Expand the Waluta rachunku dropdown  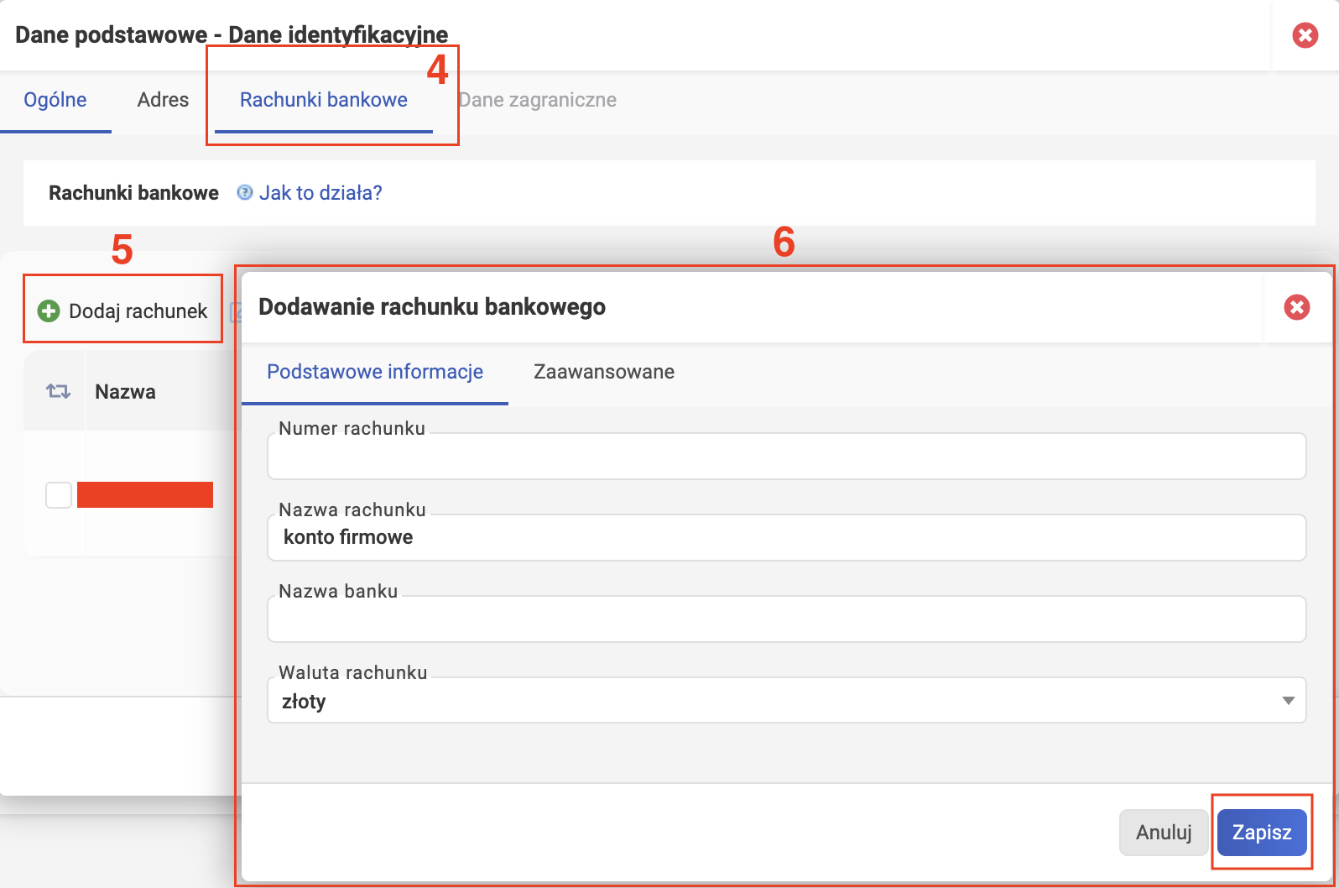tap(786, 701)
